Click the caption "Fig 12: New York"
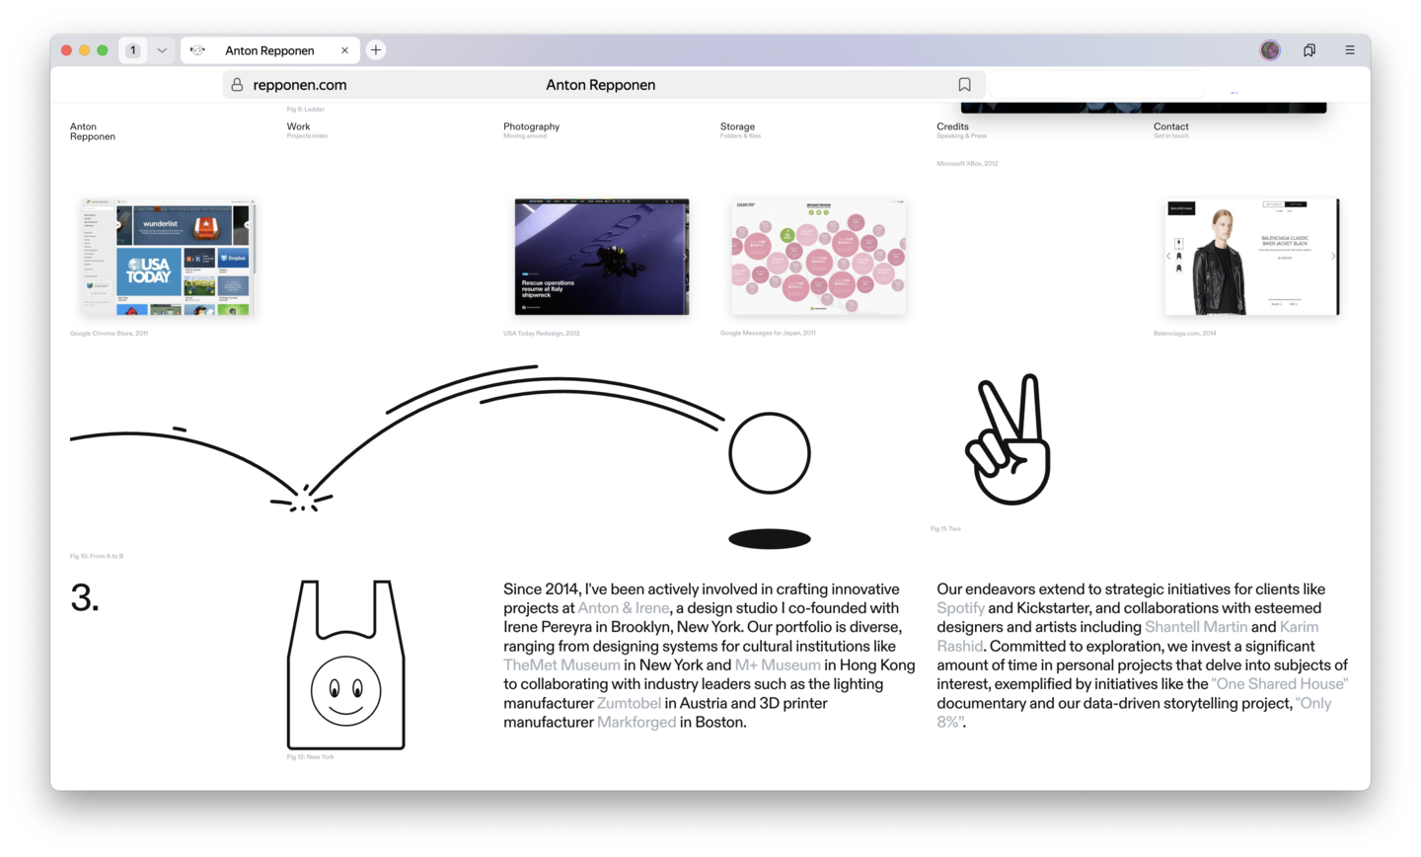 [310, 757]
